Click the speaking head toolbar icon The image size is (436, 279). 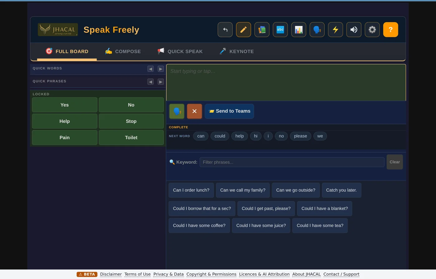(317, 30)
